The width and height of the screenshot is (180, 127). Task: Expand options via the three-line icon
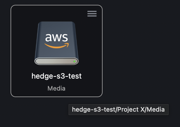[92, 14]
